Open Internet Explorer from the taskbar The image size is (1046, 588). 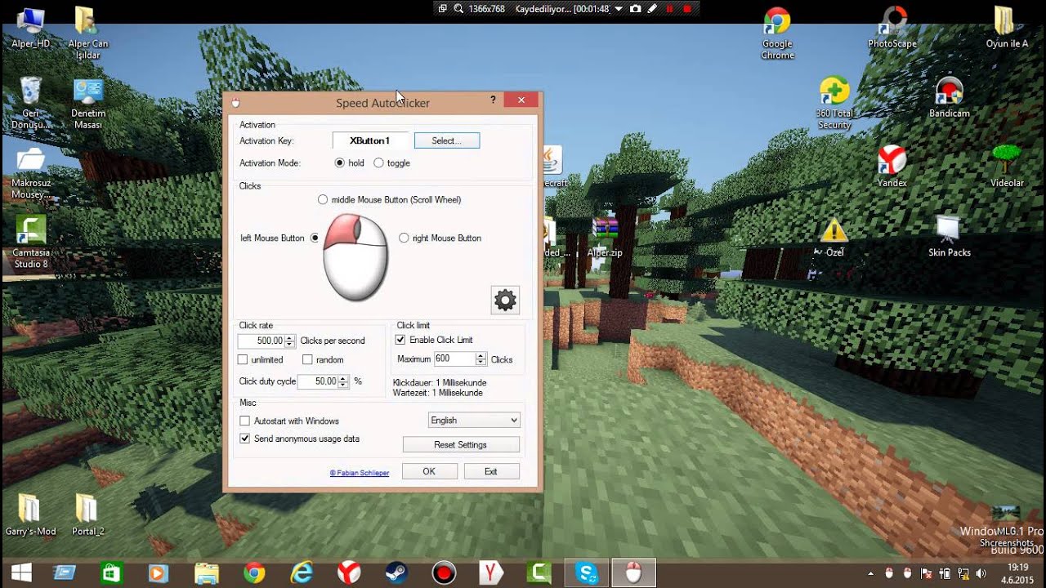[302, 573]
